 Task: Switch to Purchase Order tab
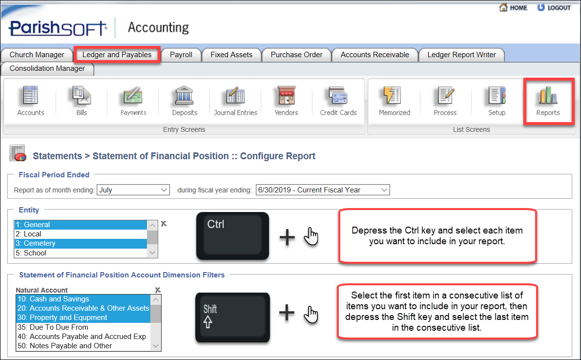click(296, 55)
